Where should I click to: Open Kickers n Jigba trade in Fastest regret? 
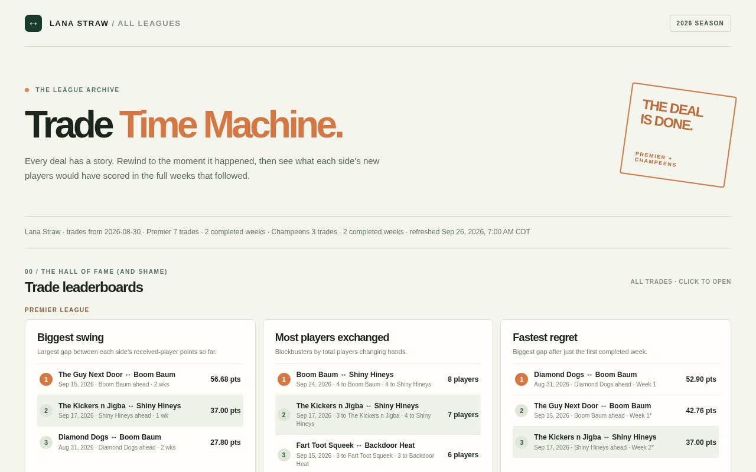click(615, 442)
